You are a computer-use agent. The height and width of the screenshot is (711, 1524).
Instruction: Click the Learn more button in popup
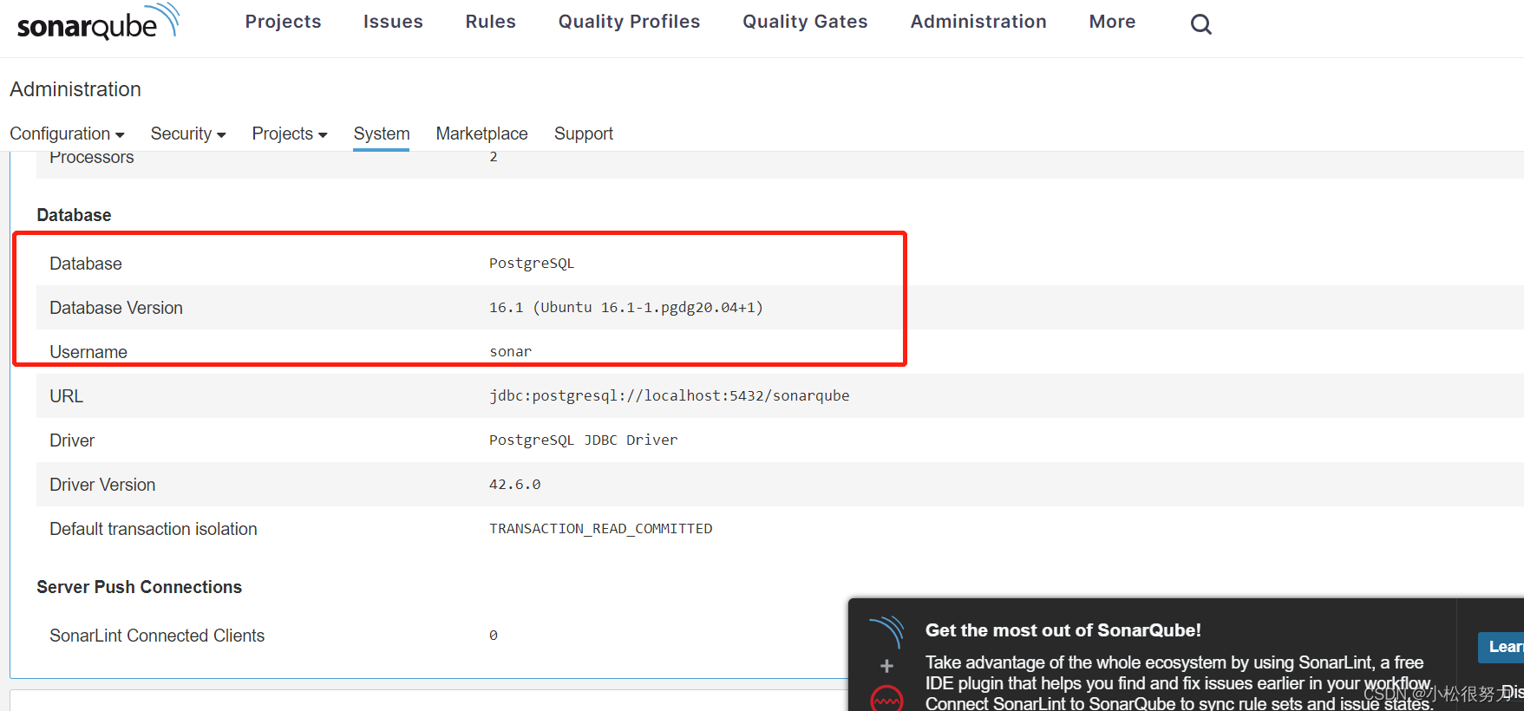coord(1501,647)
